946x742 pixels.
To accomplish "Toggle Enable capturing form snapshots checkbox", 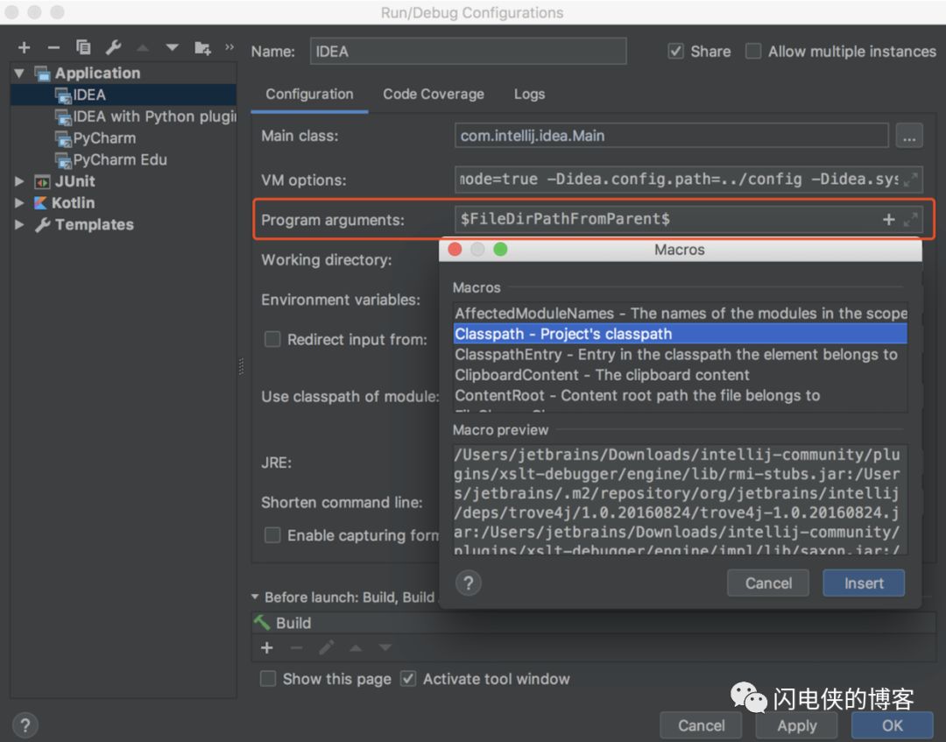I will [272, 535].
